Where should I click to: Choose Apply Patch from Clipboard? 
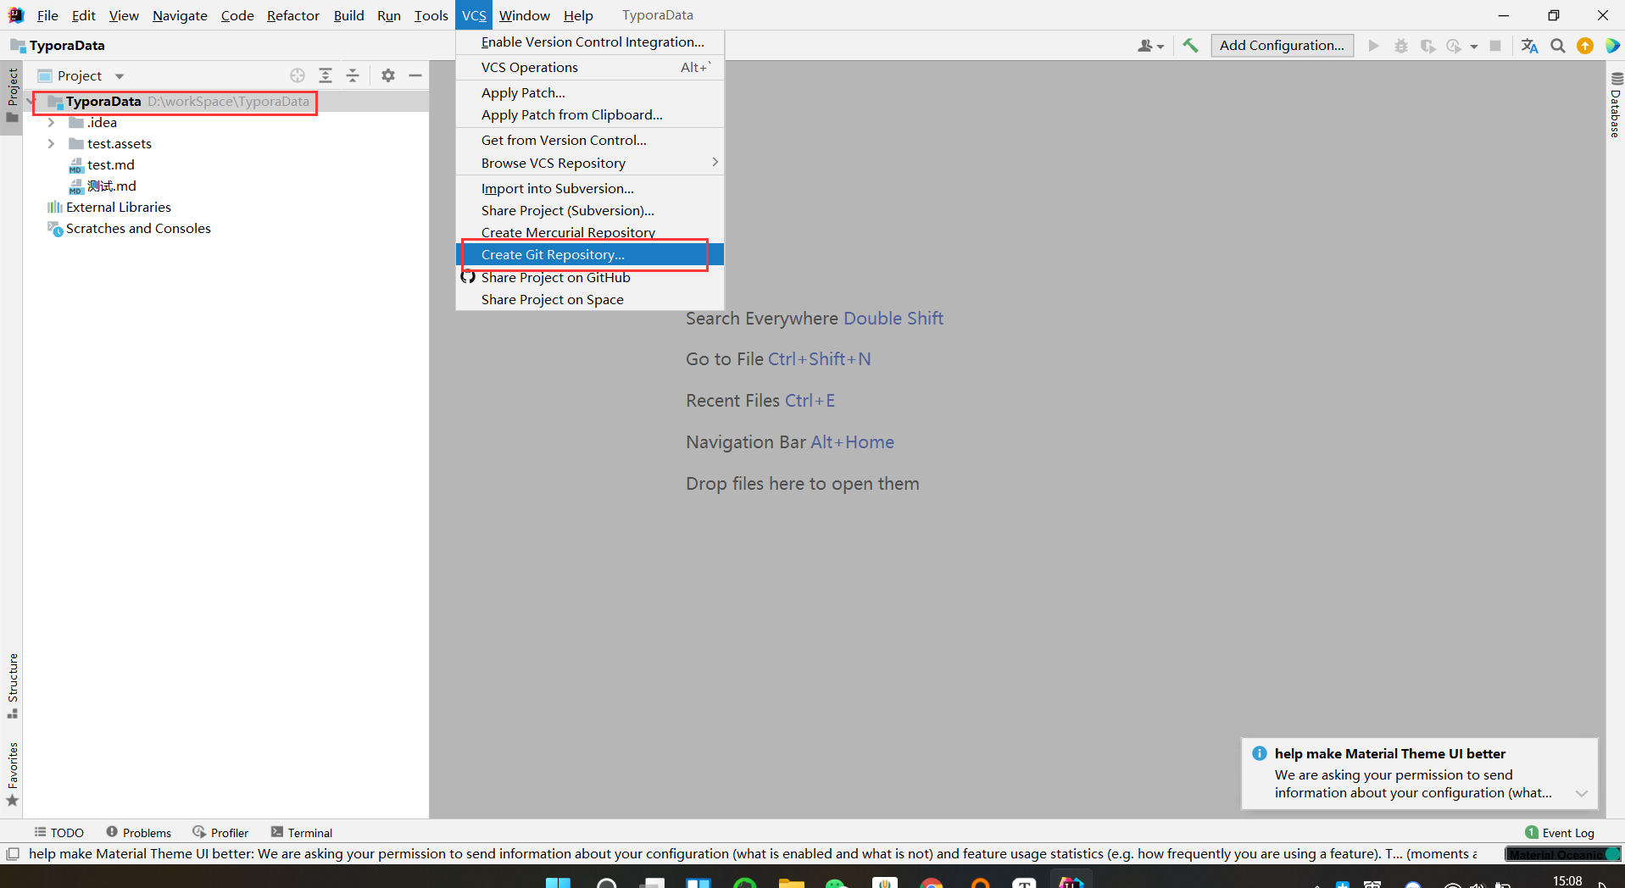pyautogui.click(x=590, y=115)
